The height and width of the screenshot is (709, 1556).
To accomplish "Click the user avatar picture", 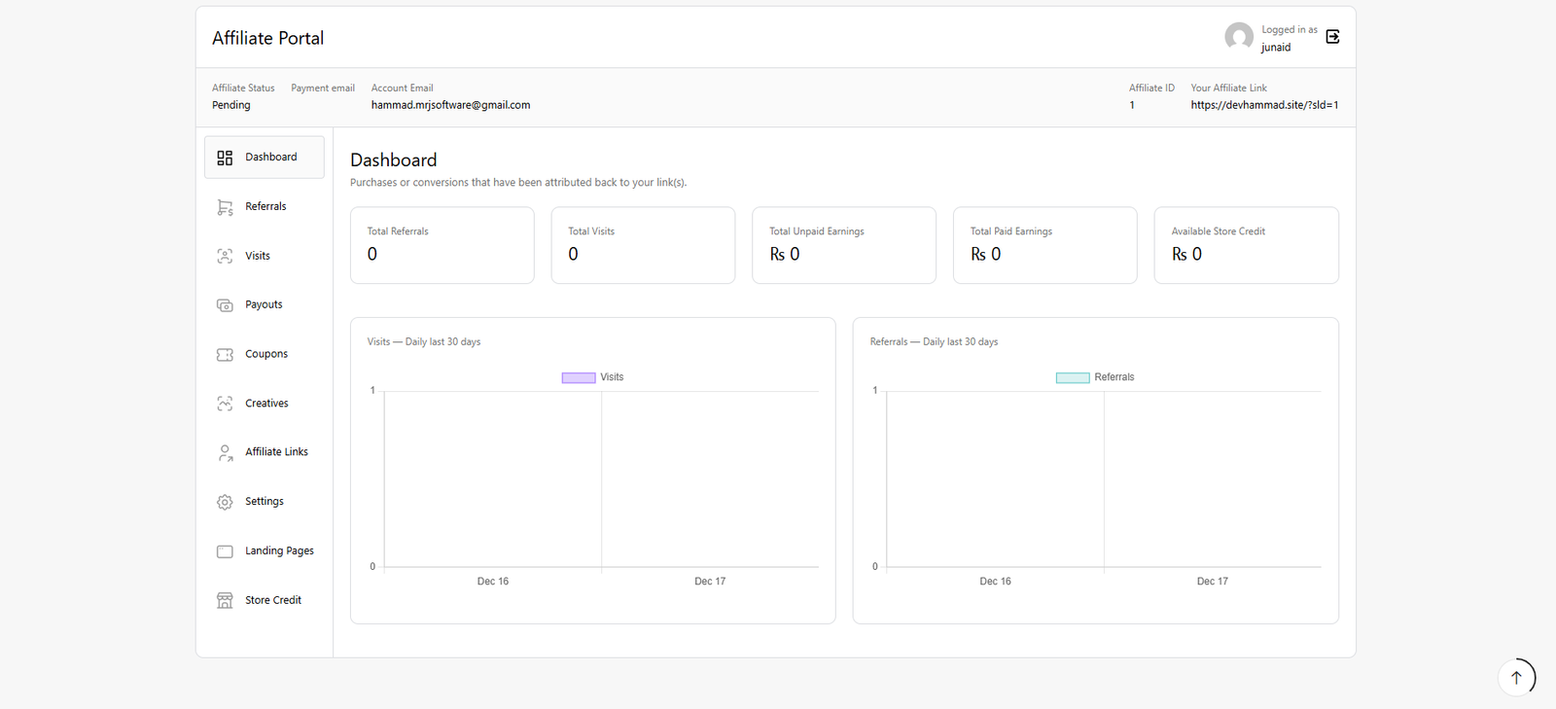I will tap(1238, 37).
